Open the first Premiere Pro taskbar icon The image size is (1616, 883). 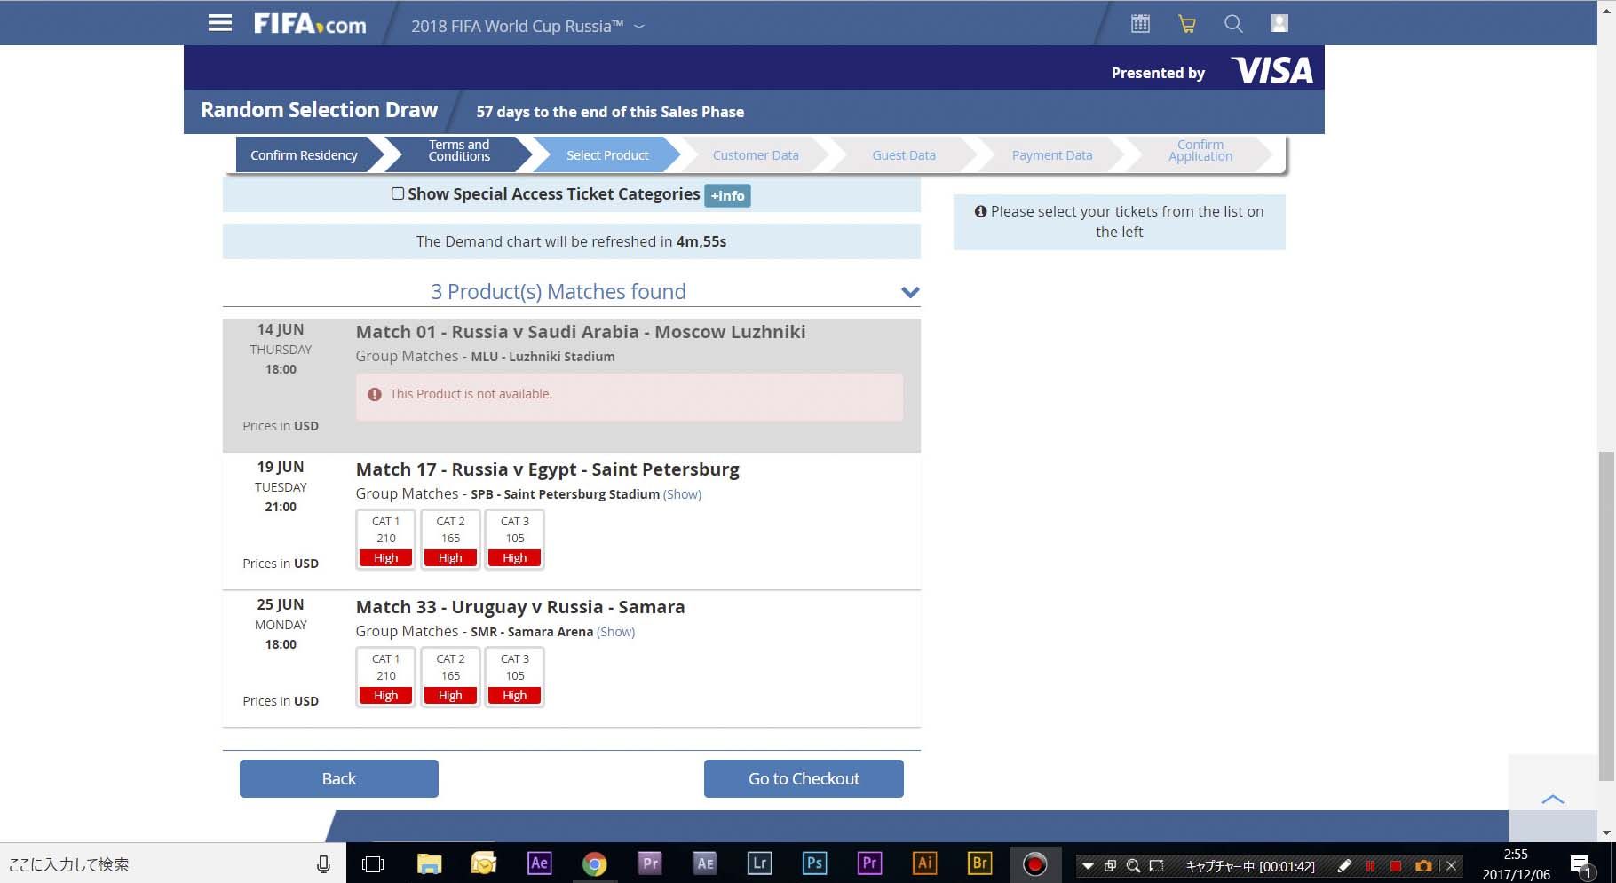(x=650, y=863)
